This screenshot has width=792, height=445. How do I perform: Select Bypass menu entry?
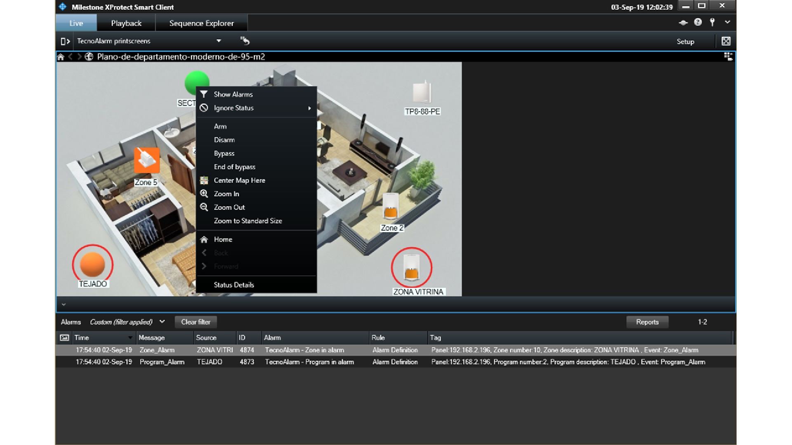click(256, 153)
